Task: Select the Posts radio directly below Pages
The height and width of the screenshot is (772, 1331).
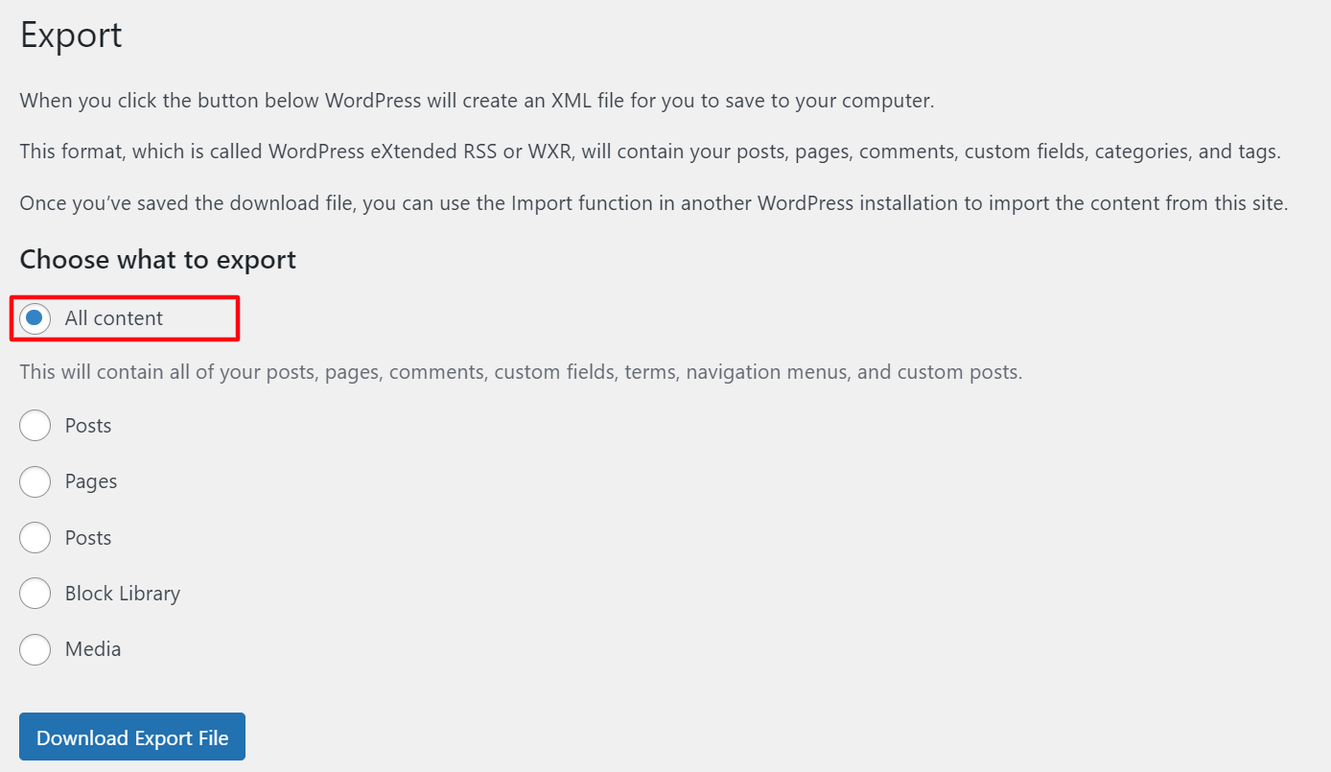Action: [35, 538]
